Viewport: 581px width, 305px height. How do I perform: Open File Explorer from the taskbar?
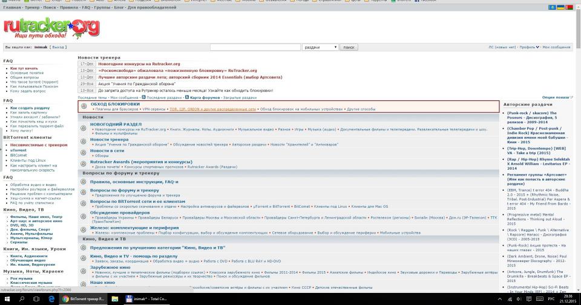pos(115,298)
